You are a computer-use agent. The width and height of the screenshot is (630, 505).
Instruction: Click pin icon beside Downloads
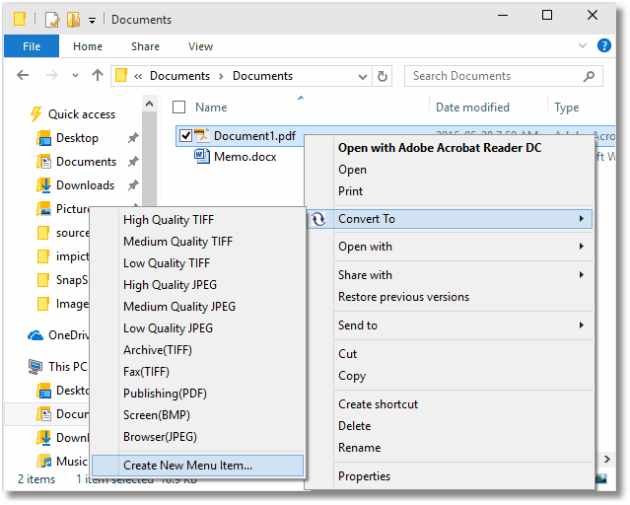pos(133,185)
